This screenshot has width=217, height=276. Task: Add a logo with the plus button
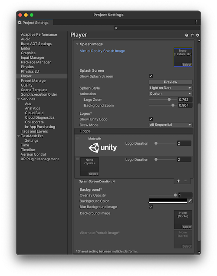[x=178, y=181]
